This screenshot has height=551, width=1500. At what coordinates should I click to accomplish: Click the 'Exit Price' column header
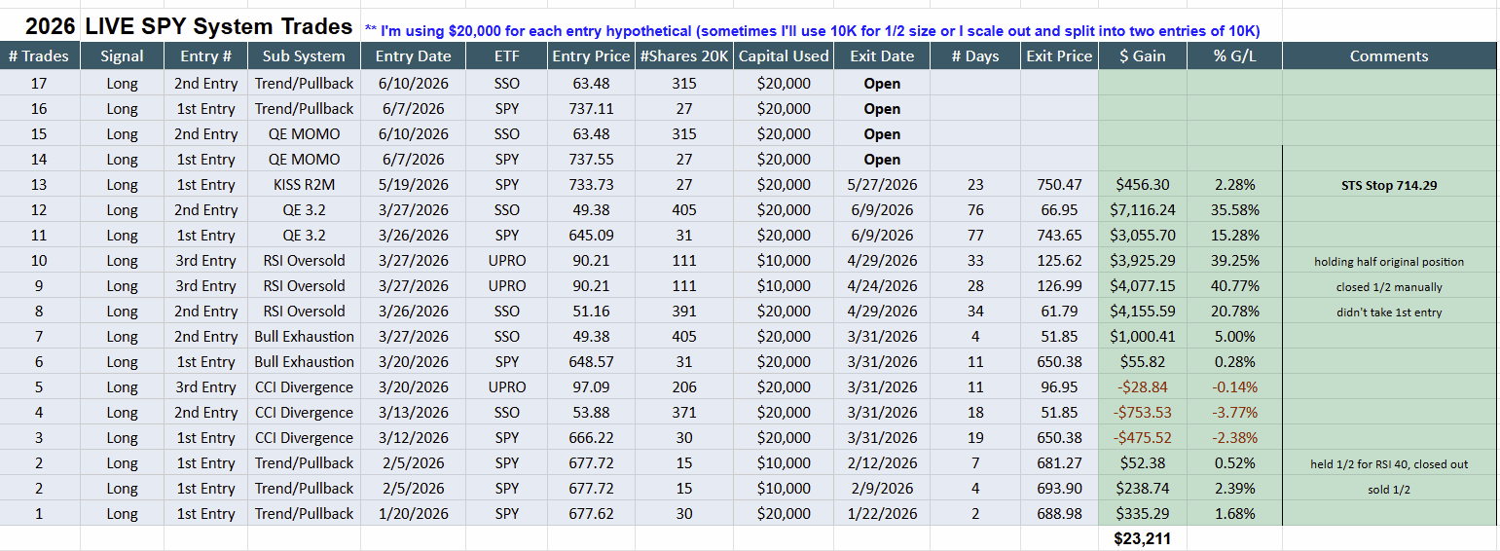coord(1059,56)
